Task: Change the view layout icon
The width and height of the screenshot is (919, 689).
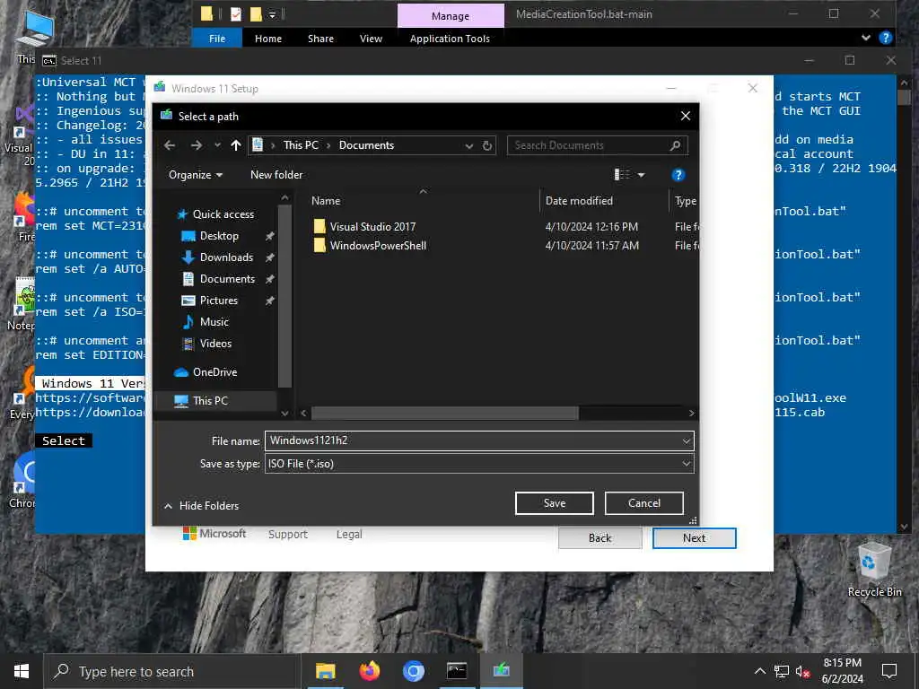Action: 621,175
